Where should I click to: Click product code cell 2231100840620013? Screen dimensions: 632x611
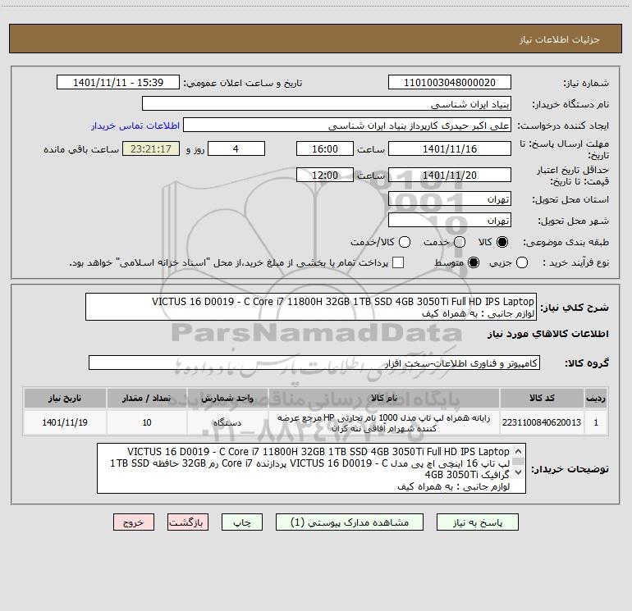(x=542, y=422)
